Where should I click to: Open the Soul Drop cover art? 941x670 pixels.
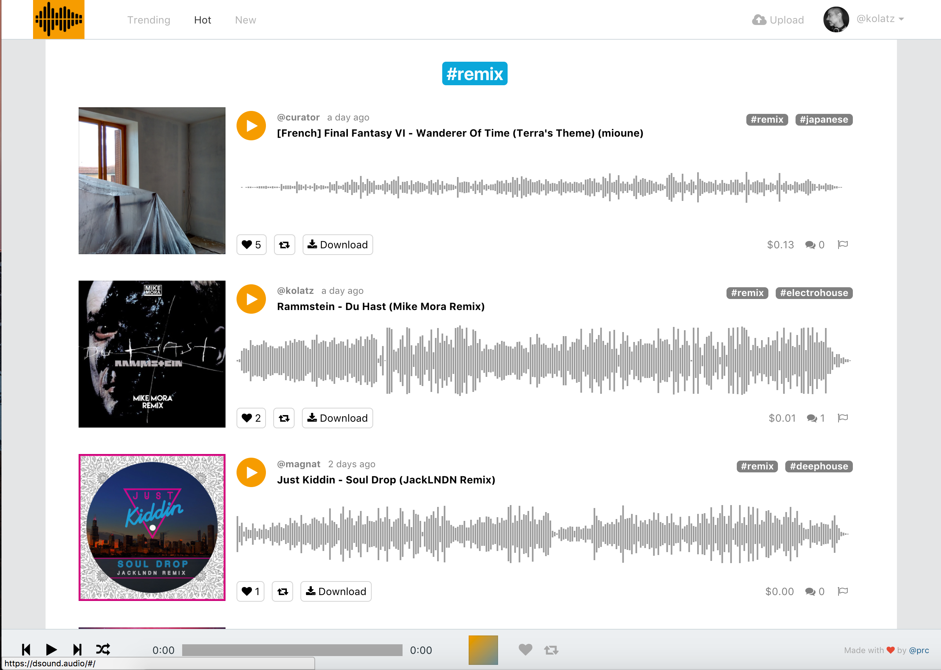(x=152, y=527)
